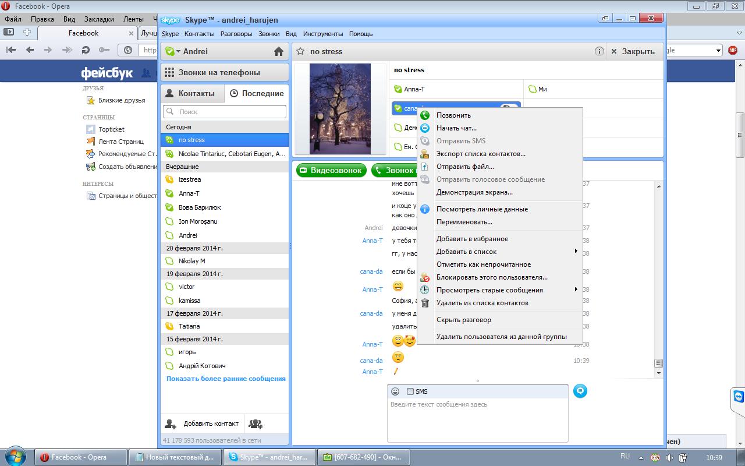This screenshot has width=745, height=466.
Task: Show hidden tray icons arrow
Action: pos(642,457)
